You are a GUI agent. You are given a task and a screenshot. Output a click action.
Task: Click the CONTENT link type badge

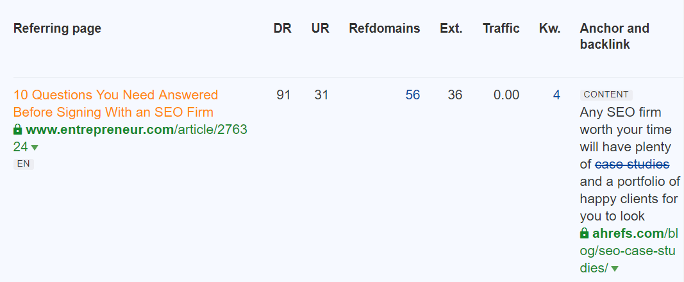click(x=606, y=94)
